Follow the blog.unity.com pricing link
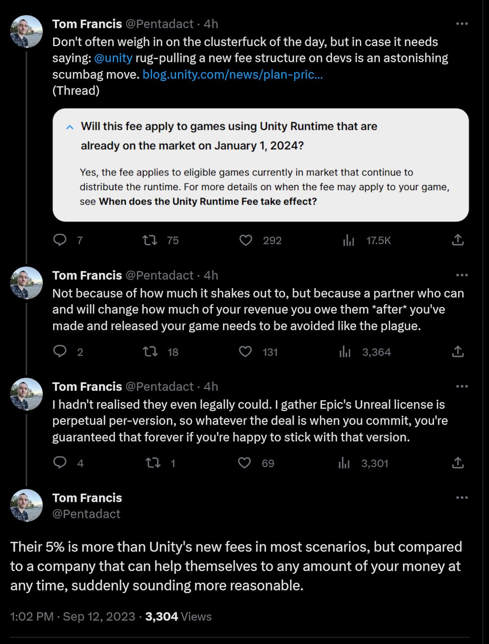The image size is (489, 644). tap(232, 75)
